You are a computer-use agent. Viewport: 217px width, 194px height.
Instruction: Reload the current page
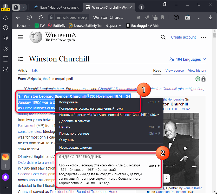pos(41,17)
